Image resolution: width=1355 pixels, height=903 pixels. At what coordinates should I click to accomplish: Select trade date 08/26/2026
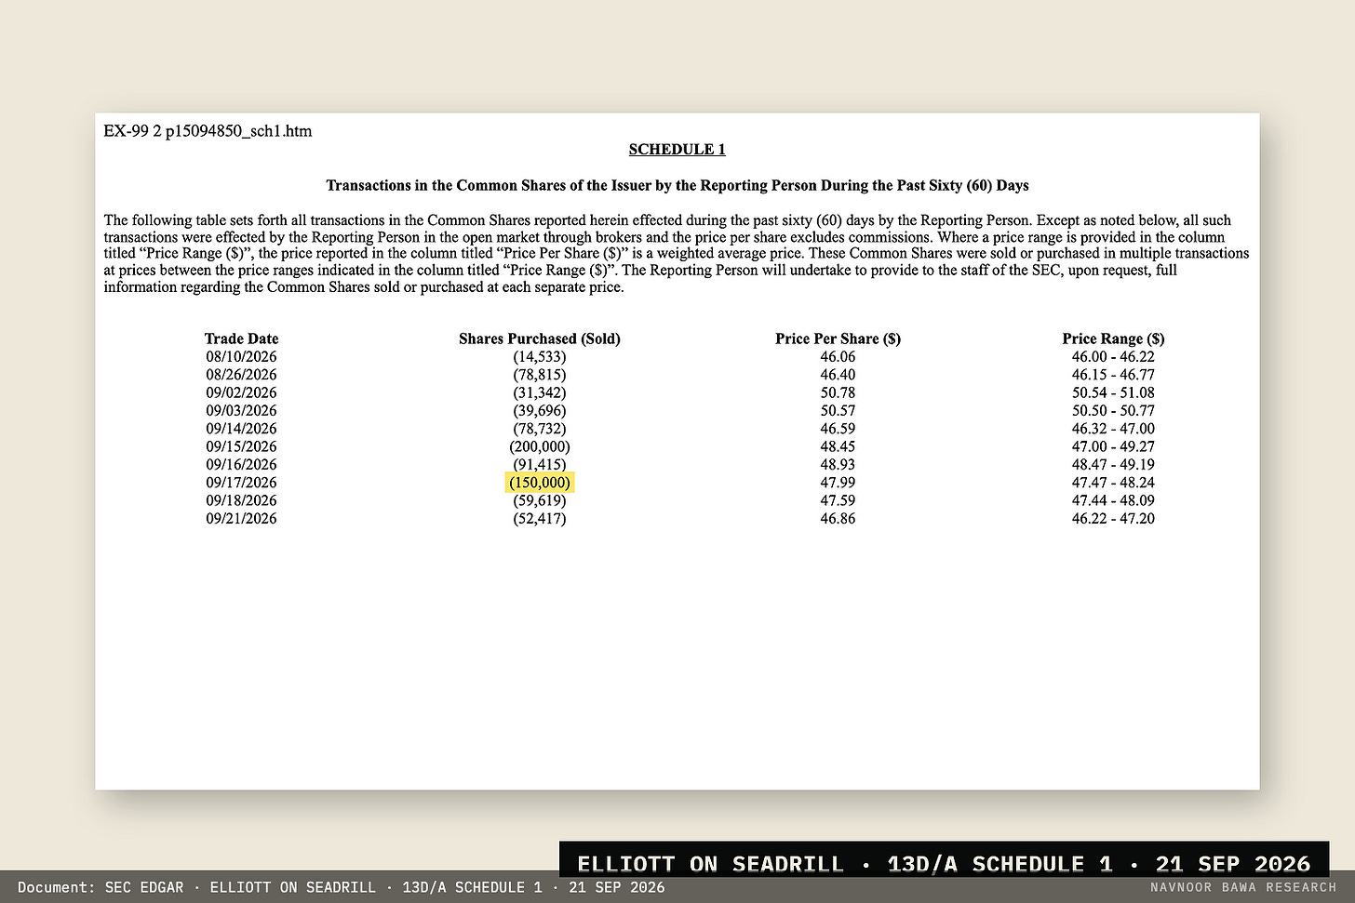pos(241,375)
